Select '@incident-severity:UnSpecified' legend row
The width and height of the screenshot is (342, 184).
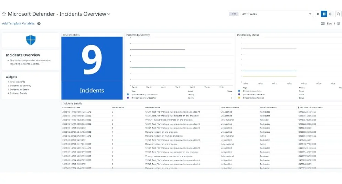click(x=180, y=98)
